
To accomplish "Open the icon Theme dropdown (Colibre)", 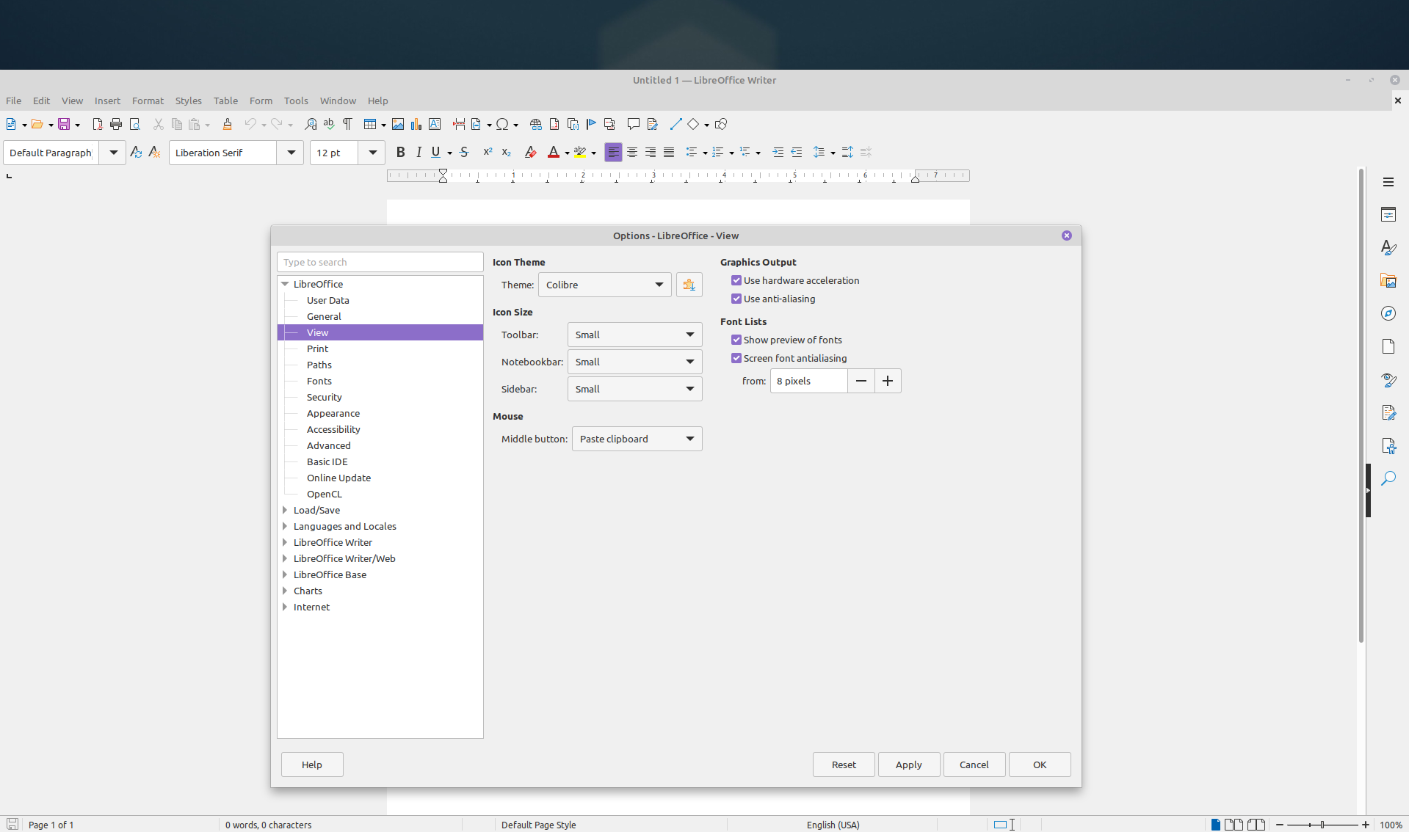I will [x=605, y=285].
